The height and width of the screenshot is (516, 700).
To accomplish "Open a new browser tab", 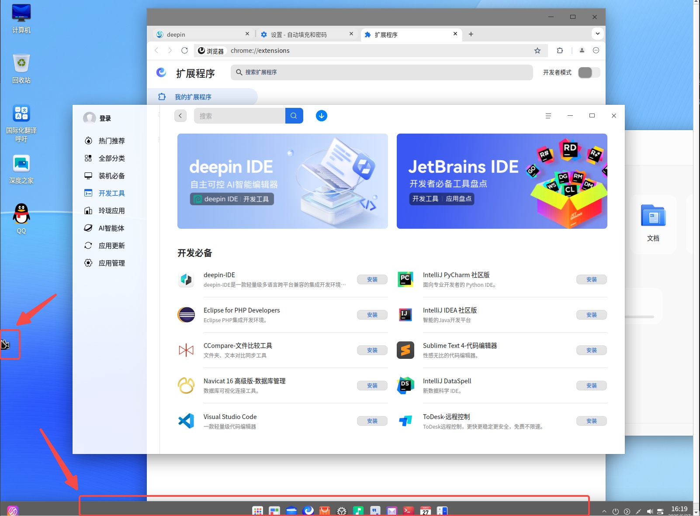I will pyautogui.click(x=471, y=34).
